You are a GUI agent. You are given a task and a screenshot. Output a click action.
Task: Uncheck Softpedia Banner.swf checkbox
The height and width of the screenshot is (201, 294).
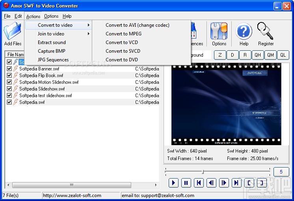click(x=9, y=69)
